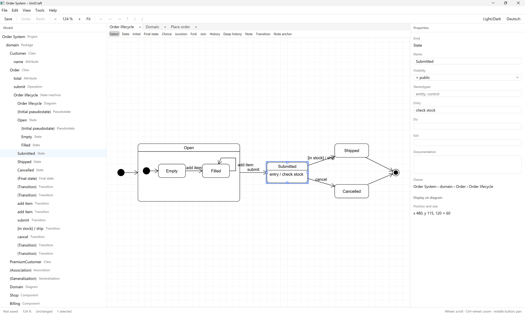Image resolution: width=525 pixels, height=315 pixels.
Task: Click the align left edges icon
Action: point(101,19)
